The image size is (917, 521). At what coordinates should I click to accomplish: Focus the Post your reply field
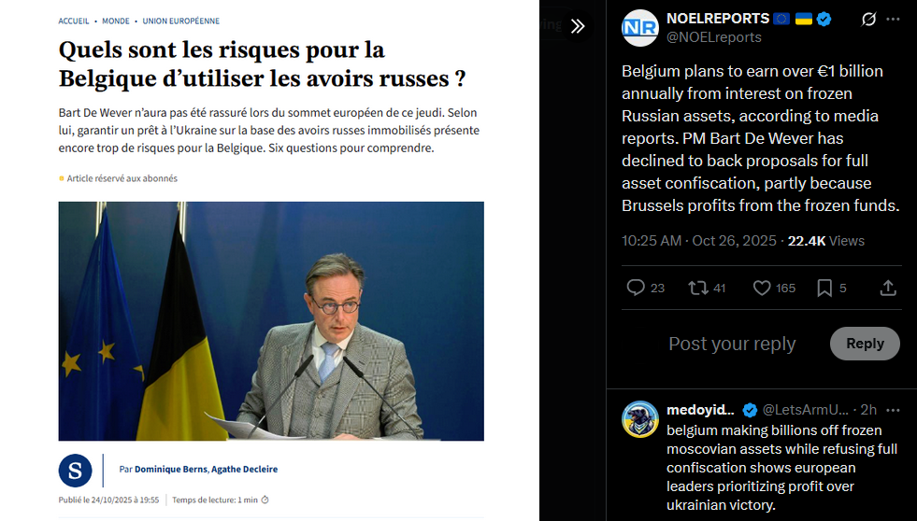[732, 344]
